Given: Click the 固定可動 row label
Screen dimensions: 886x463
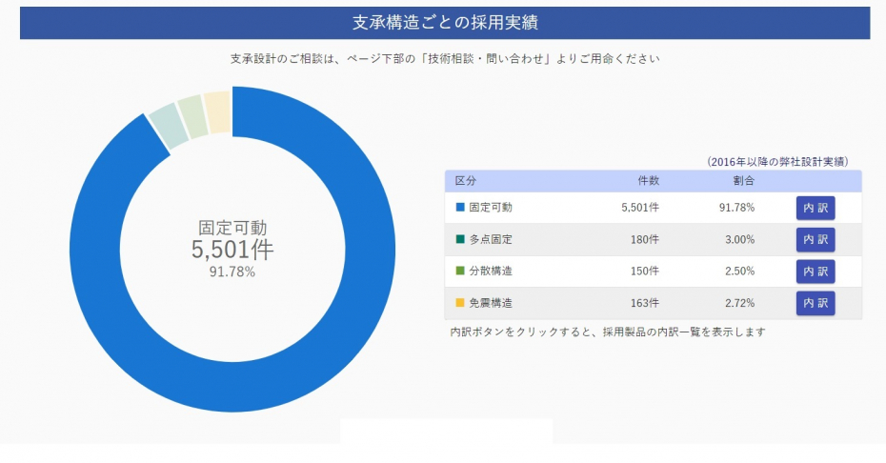Looking at the screenshot, I should click(491, 208).
